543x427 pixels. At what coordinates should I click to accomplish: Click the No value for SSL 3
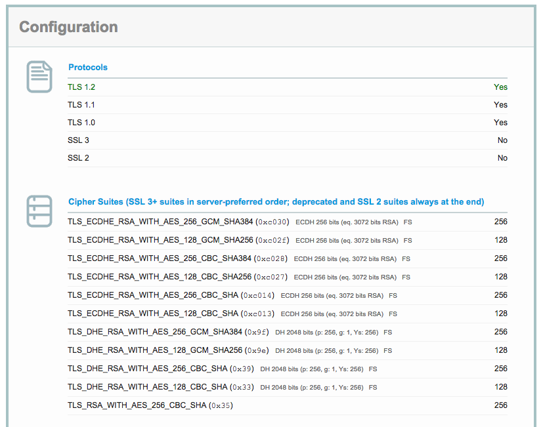point(502,140)
